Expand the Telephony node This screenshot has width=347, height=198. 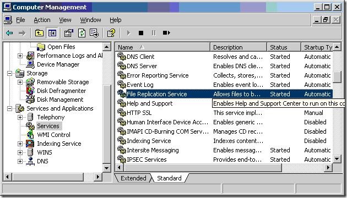[x=20, y=117]
